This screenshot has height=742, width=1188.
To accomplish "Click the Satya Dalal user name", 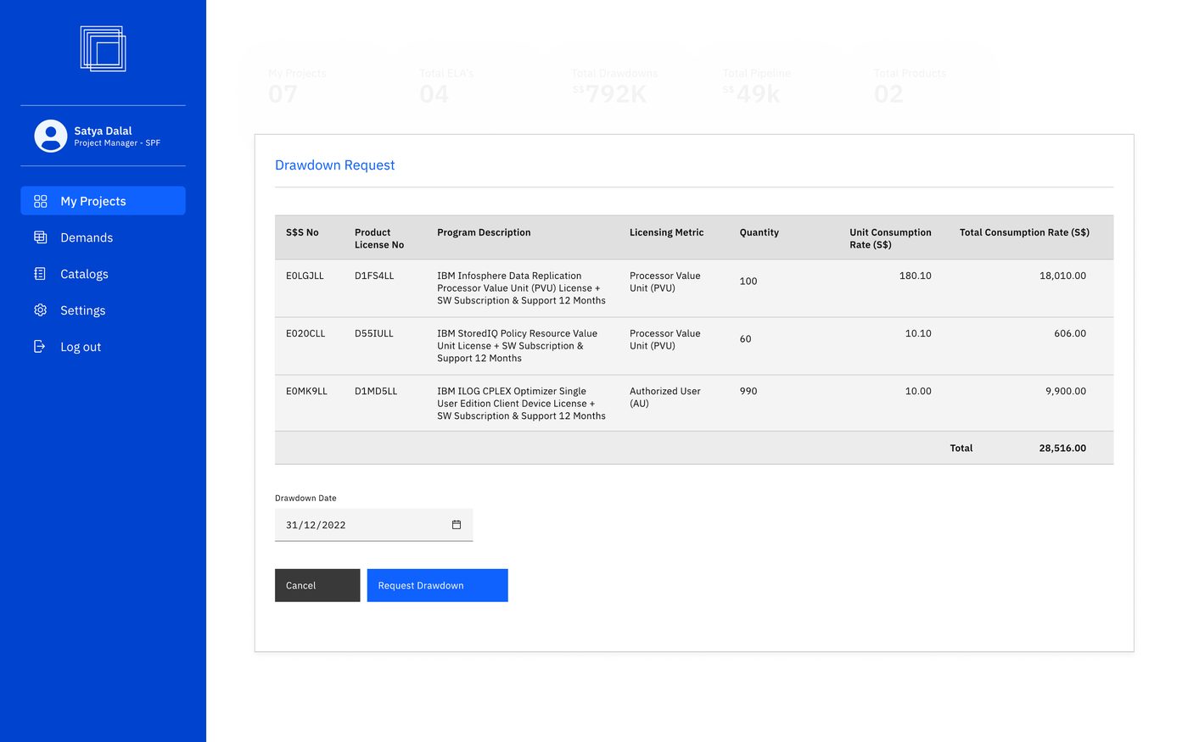I will click(103, 131).
